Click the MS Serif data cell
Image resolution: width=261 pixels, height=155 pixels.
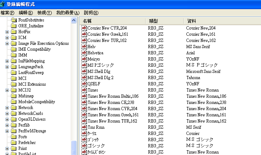point(194,127)
